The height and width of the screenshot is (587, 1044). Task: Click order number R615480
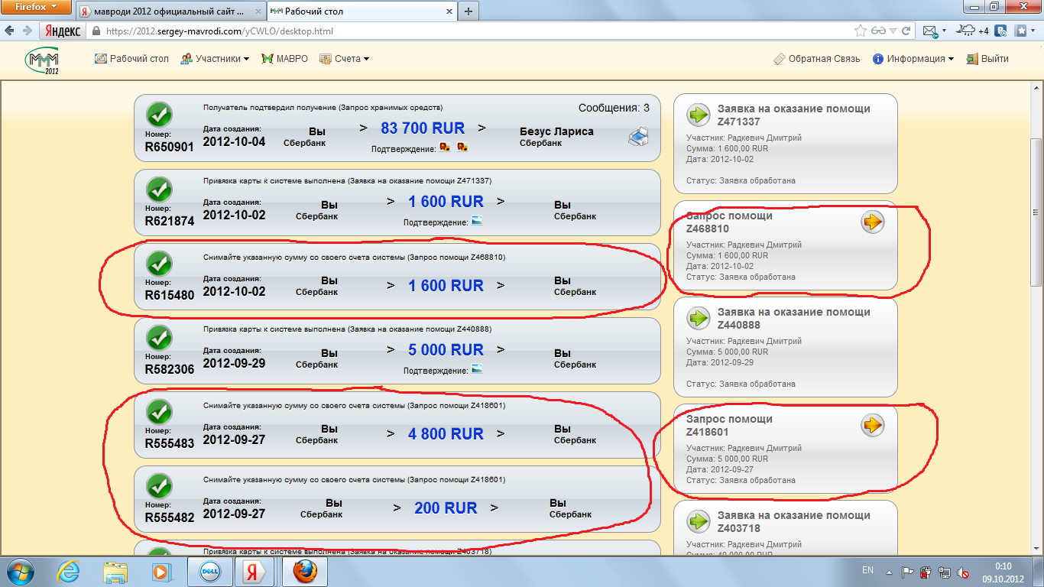tap(170, 295)
